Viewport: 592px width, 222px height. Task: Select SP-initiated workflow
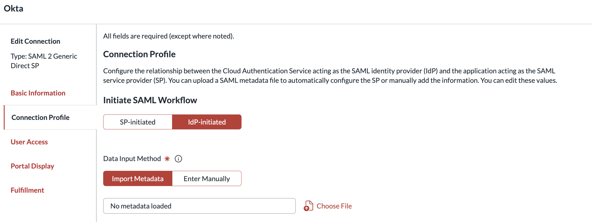[x=138, y=122]
